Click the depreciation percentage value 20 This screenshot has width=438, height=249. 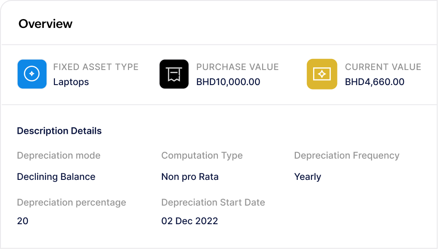point(23,221)
